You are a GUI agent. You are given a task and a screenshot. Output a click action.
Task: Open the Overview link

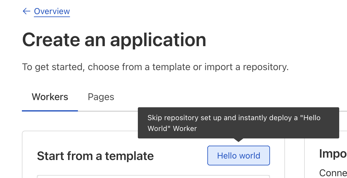click(52, 11)
